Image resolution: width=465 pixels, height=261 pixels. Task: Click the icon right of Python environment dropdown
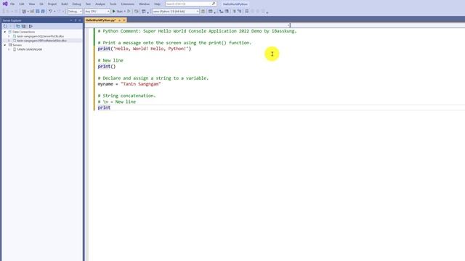(x=203, y=12)
